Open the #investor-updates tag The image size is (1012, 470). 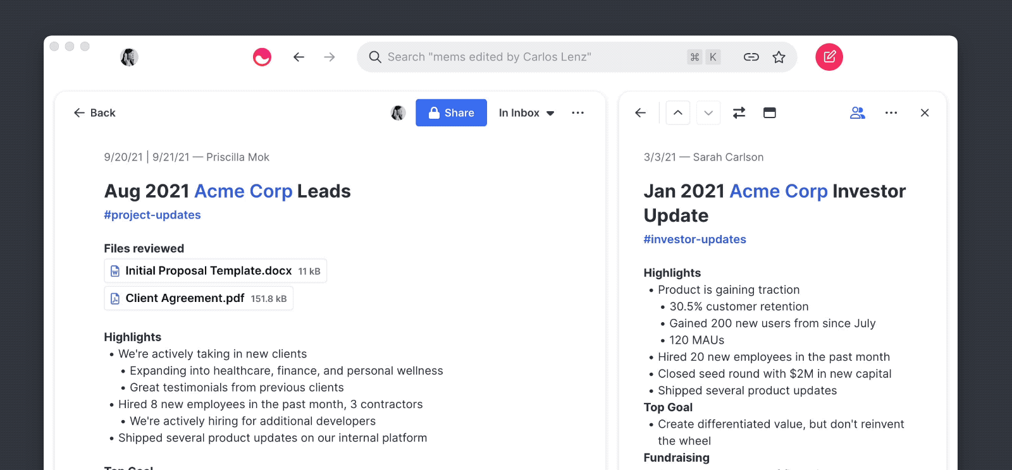pos(694,239)
